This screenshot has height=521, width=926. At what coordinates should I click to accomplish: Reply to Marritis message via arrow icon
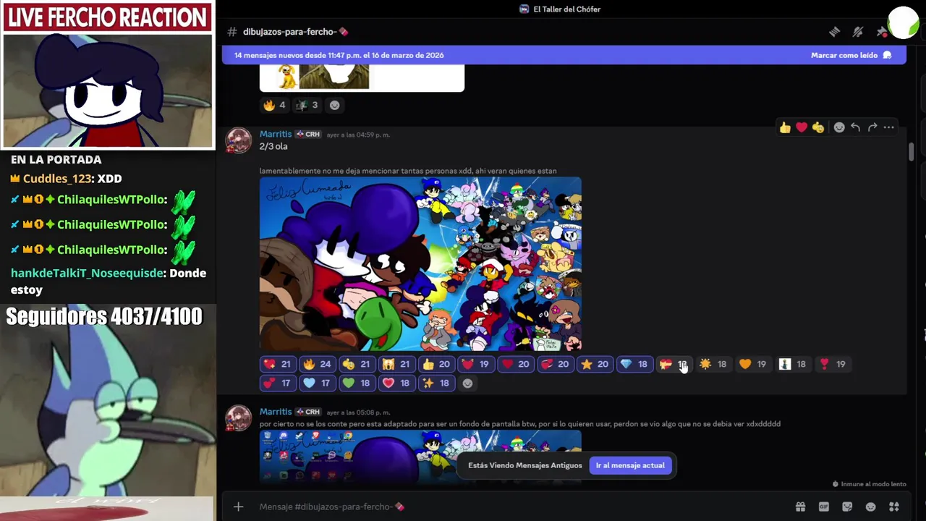point(855,127)
